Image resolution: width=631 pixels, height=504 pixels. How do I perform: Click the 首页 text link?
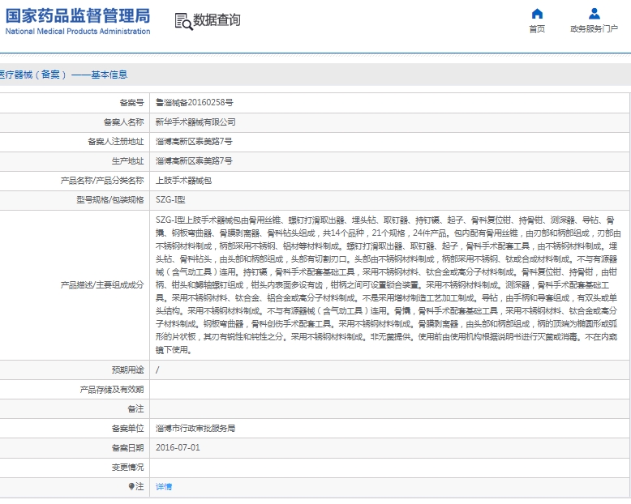click(537, 29)
